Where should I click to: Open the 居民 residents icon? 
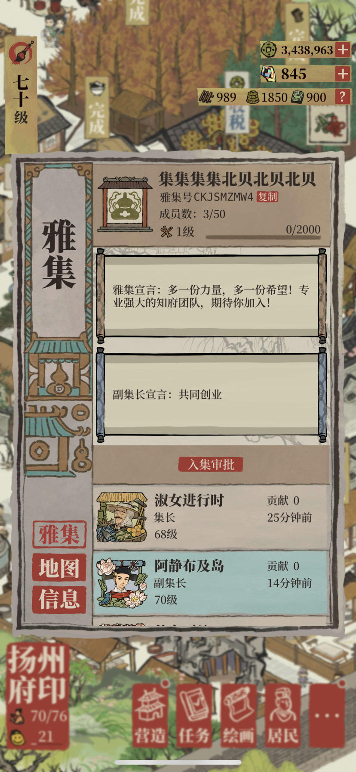[x=283, y=716]
